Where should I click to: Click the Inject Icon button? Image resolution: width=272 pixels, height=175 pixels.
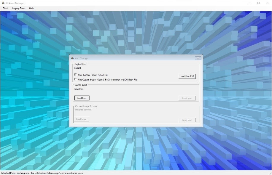(187, 98)
